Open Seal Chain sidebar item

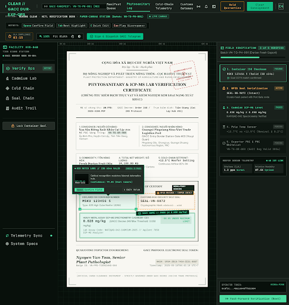click(x=29, y=98)
